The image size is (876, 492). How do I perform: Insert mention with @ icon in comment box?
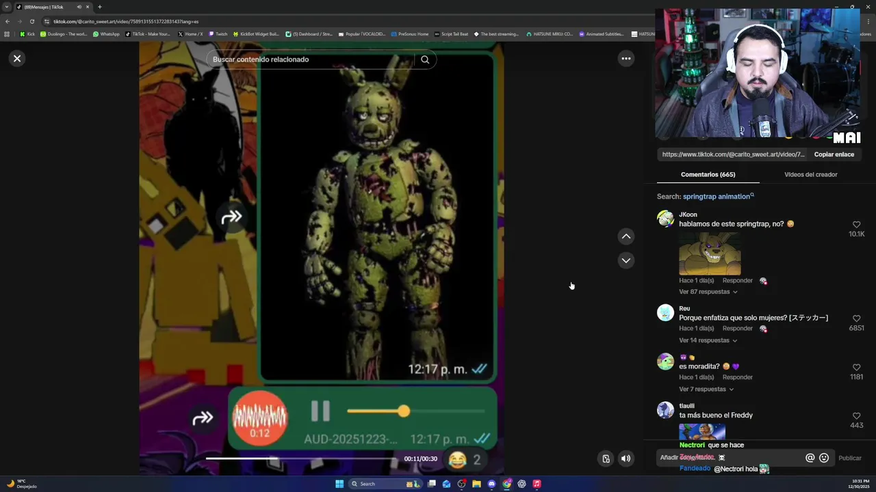(x=810, y=459)
